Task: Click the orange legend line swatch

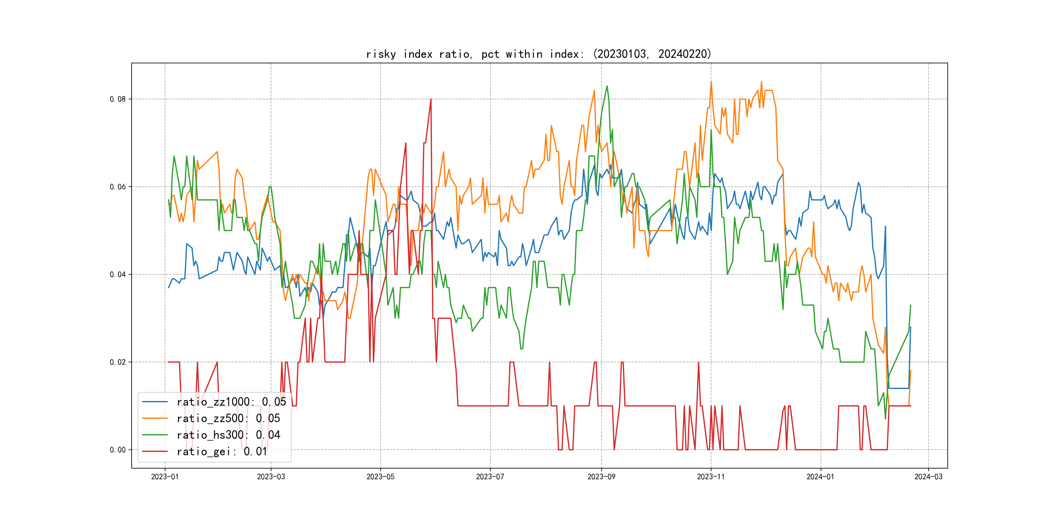Action: [155, 419]
